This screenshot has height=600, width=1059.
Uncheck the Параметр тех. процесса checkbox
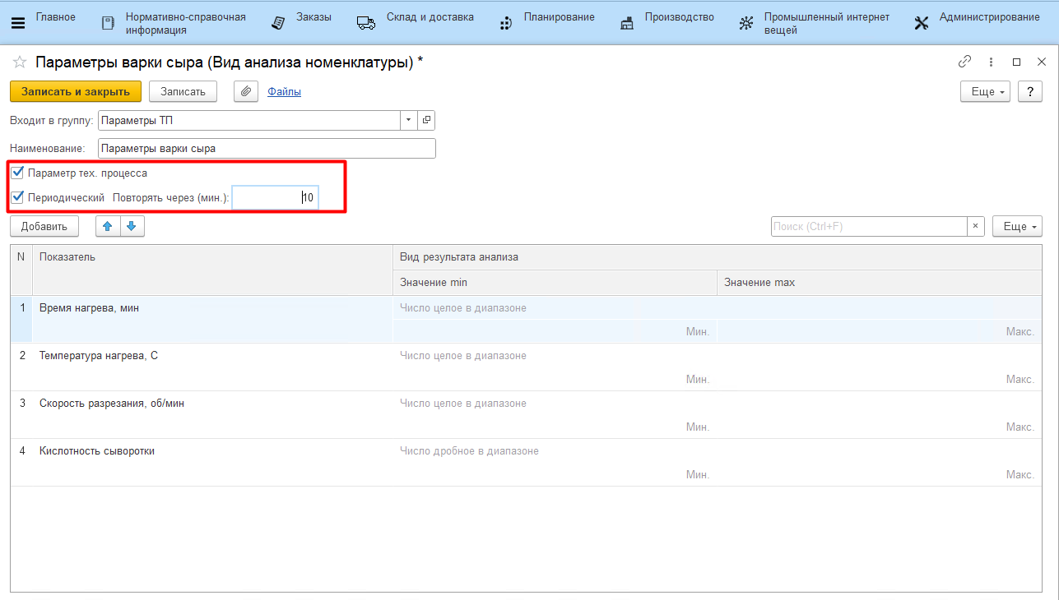tap(17, 173)
